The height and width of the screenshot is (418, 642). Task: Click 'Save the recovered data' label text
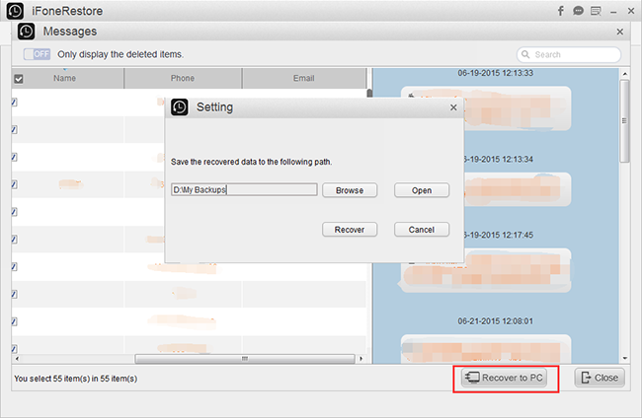[252, 162]
